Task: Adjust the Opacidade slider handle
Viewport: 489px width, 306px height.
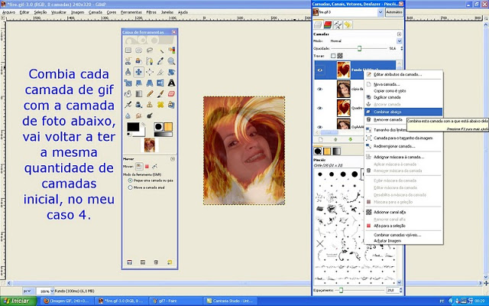Action: [359, 48]
